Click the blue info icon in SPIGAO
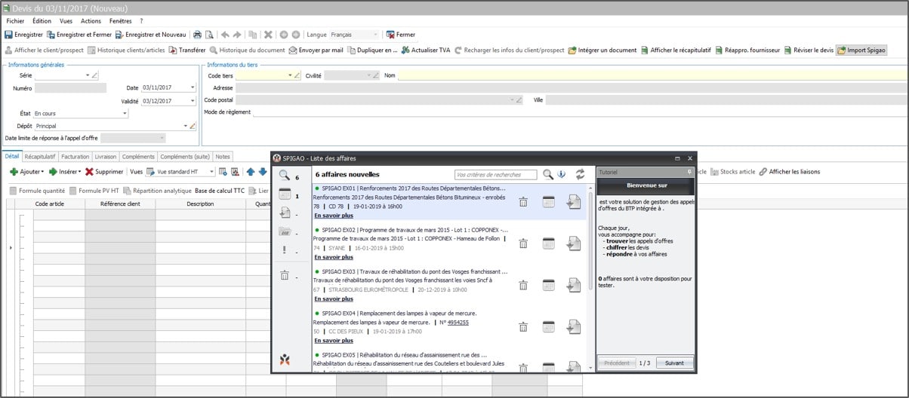Screen dimensions: 909x398 (562, 174)
